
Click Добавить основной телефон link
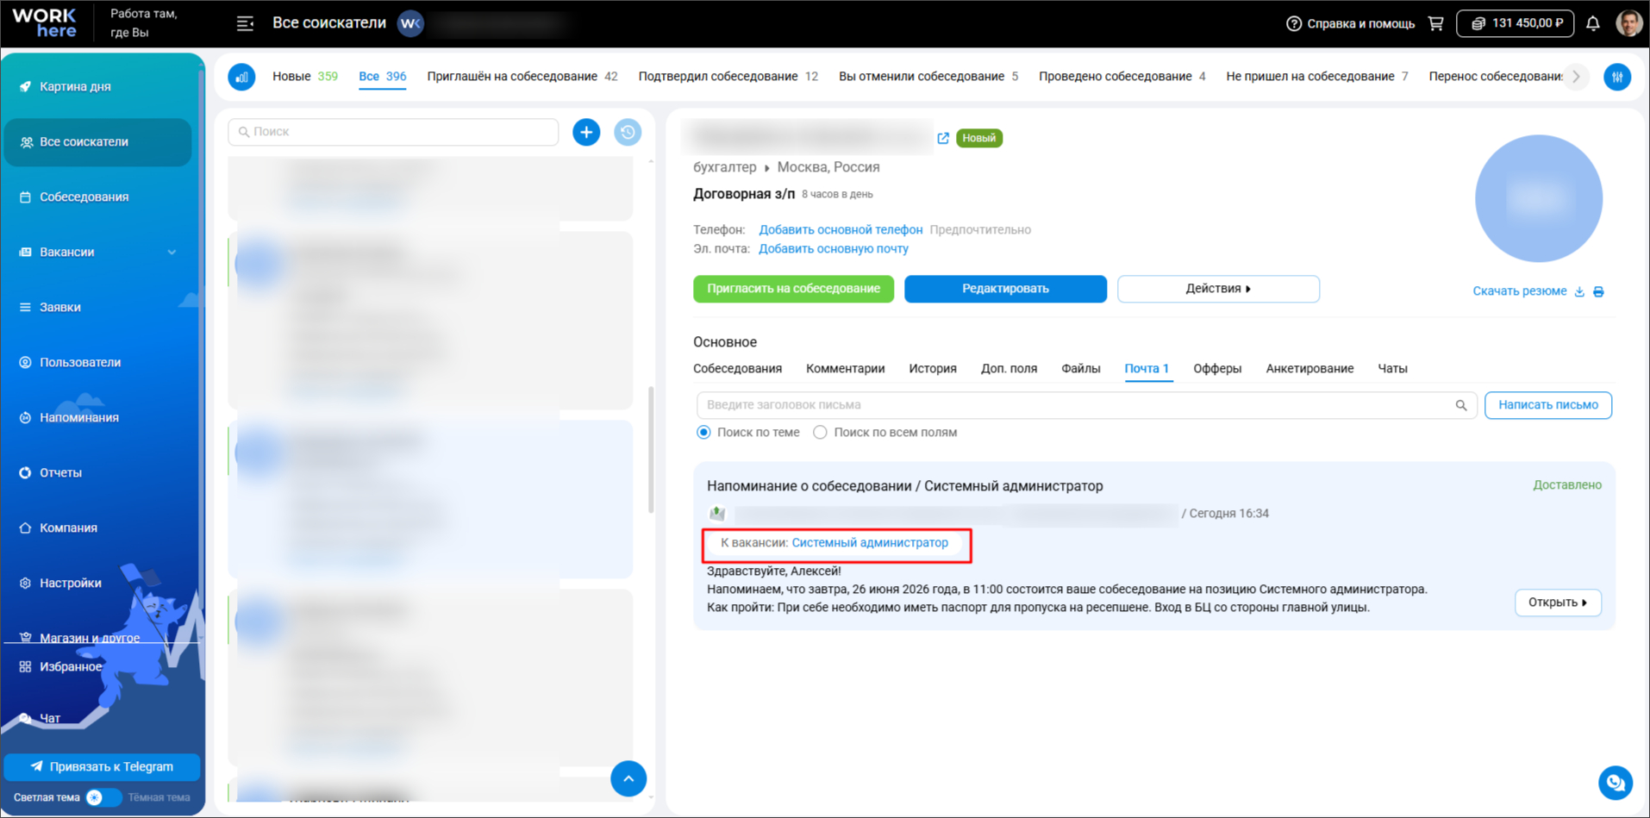(x=841, y=230)
